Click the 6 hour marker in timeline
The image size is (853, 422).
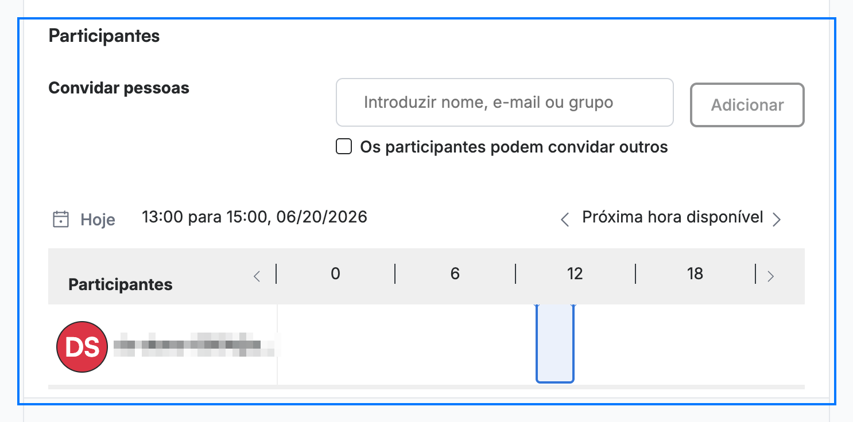click(x=455, y=274)
